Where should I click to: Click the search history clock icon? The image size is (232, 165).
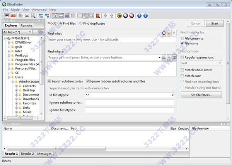click(164, 33)
